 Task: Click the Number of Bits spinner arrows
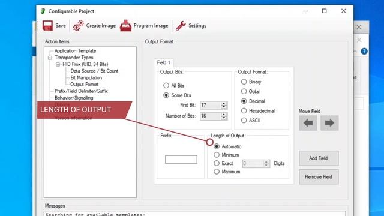pos(224,116)
